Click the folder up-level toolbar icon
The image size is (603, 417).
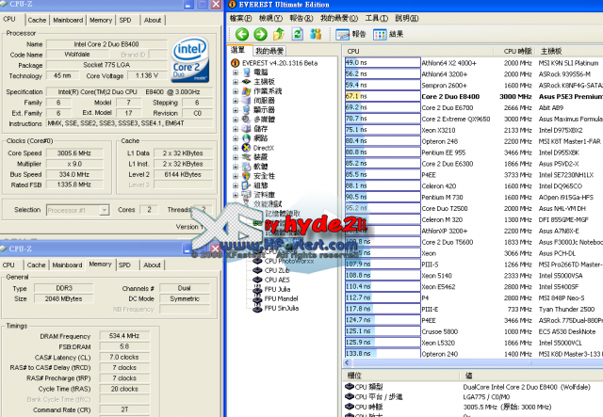coord(279,34)
